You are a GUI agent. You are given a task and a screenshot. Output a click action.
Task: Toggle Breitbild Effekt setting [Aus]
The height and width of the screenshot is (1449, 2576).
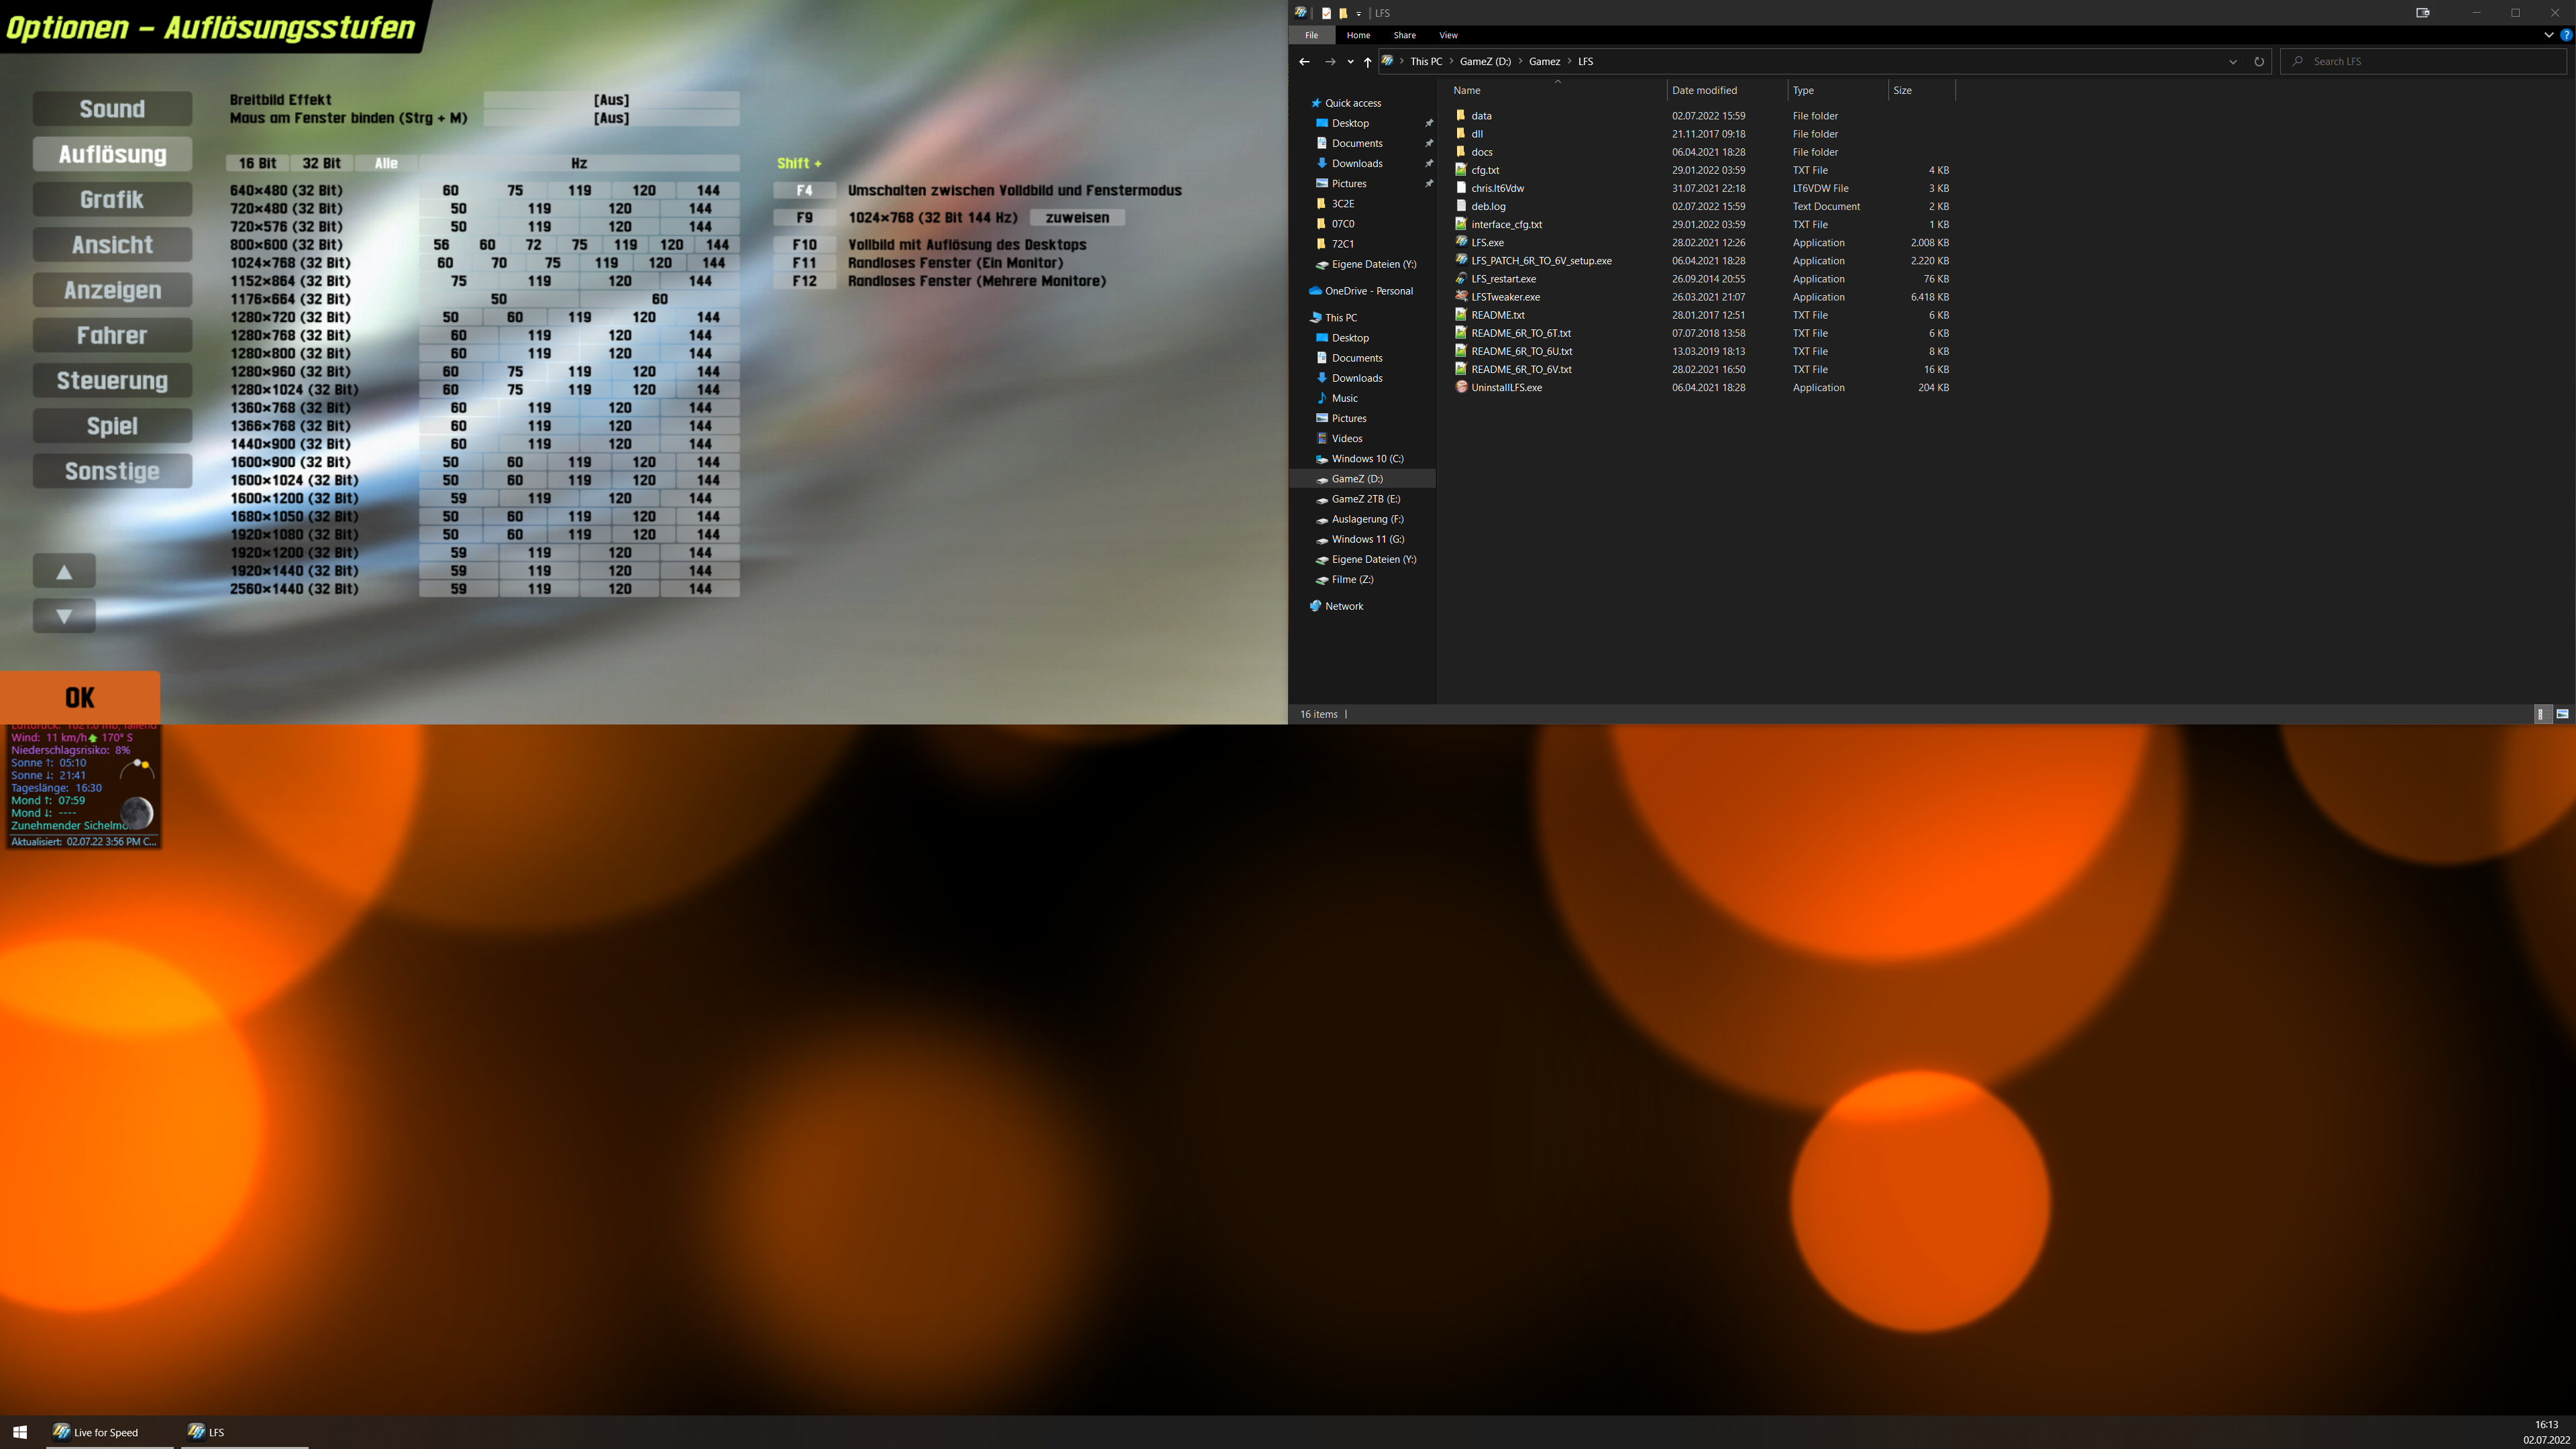pyautogui.click(x=611, y=100)
